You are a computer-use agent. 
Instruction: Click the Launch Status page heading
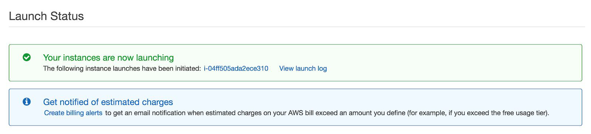pos(46,16)
